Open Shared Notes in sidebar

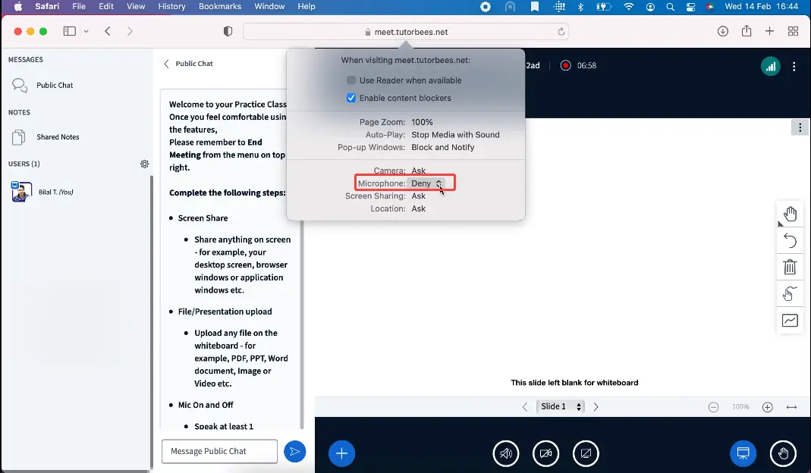pos(58,137)
